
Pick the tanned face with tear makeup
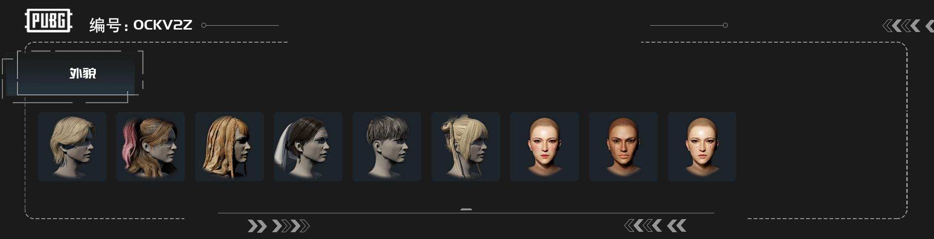pyautogui.click(x=623, y=146)
